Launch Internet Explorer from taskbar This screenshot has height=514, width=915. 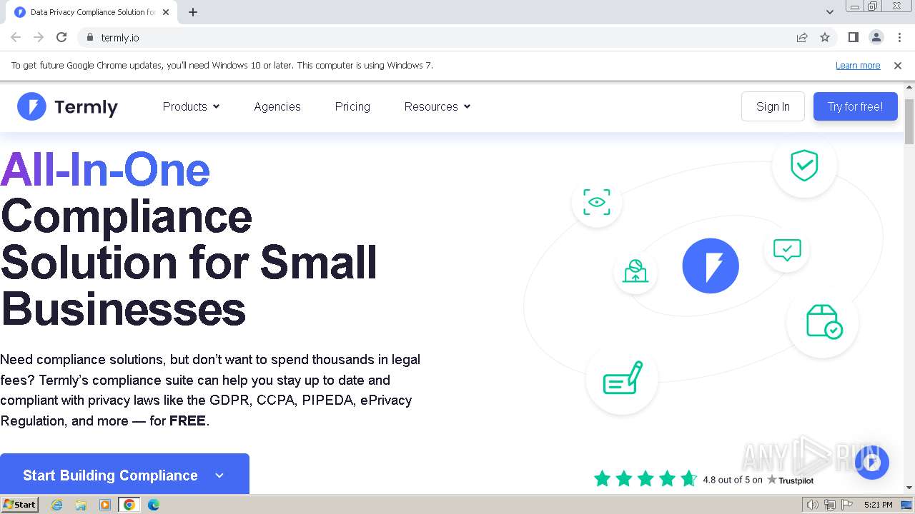click(56, 505)
